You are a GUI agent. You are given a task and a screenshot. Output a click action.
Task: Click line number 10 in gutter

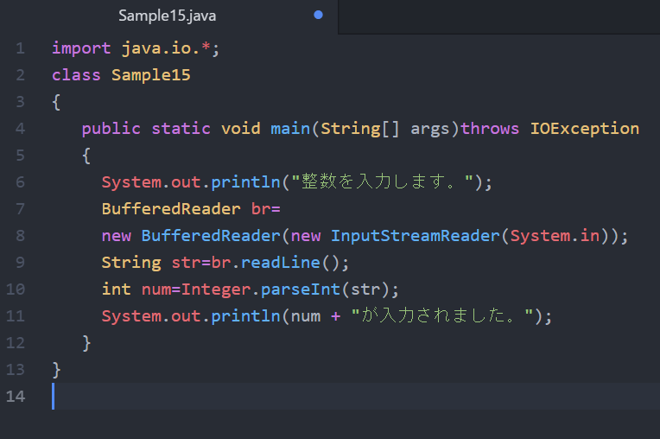(x=16, y=289)
